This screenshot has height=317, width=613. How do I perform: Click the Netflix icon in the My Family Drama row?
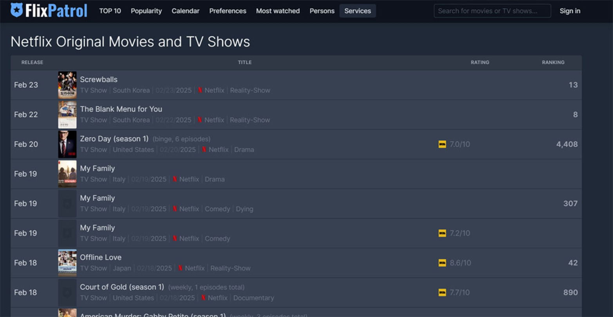pos(175,180)
